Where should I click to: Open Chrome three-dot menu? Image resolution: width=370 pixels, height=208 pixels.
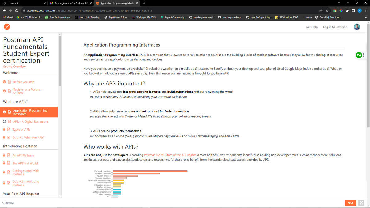coord(366,10)
